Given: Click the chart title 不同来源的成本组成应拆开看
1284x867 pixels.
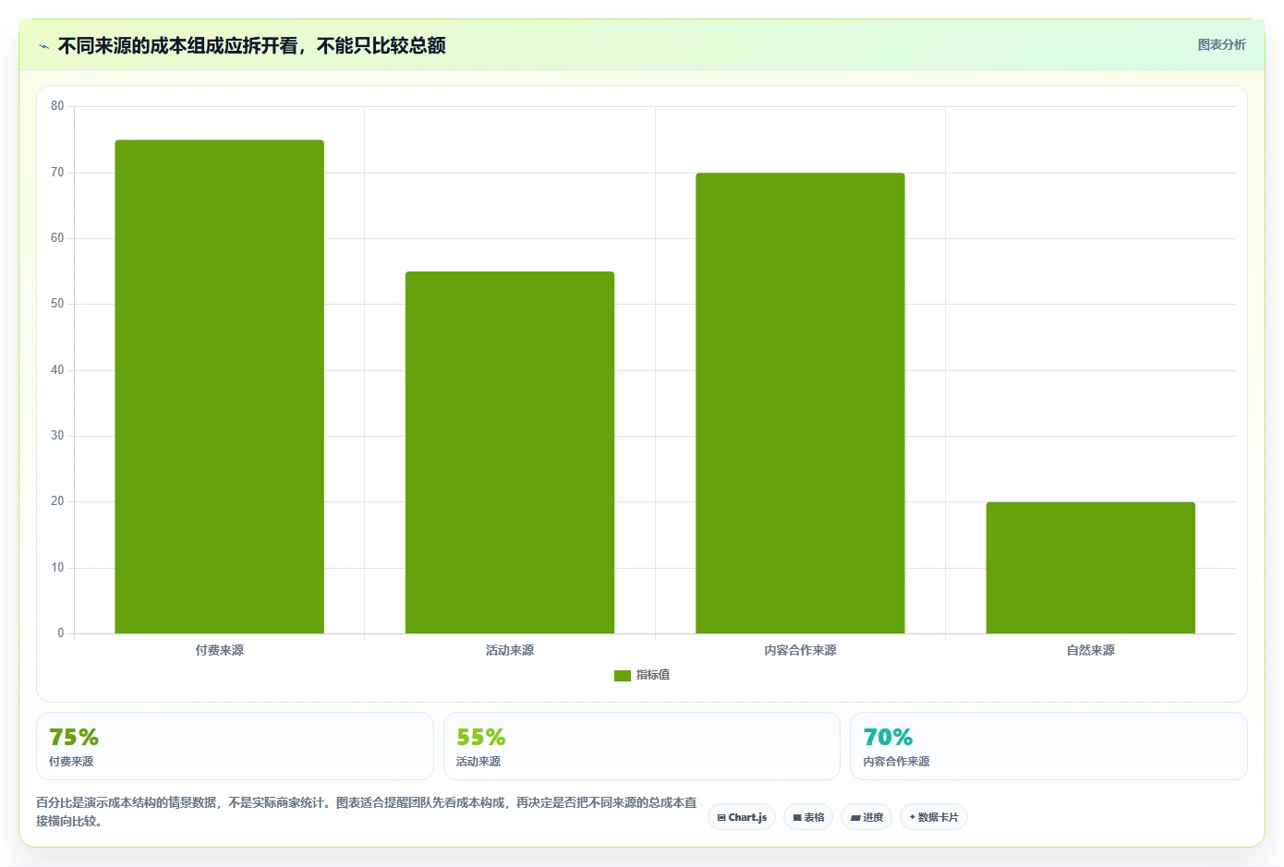Looking at the screenshot, I should (251, 46).
